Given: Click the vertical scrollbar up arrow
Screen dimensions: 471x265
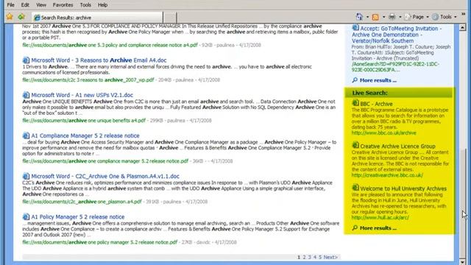Looking at the screenshot, I should tap(462, 28).
